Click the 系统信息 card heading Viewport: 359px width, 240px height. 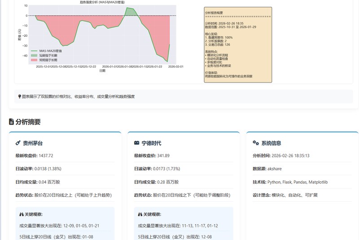(x=271, y=143)
